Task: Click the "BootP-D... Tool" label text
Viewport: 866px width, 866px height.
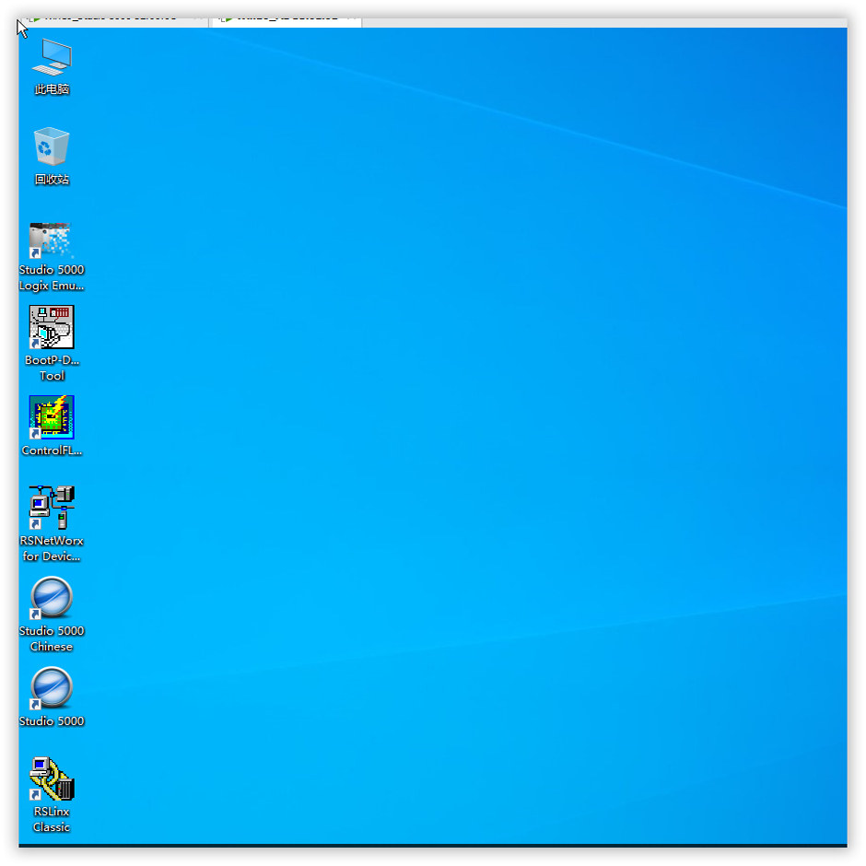Action: tap(52, 368)
